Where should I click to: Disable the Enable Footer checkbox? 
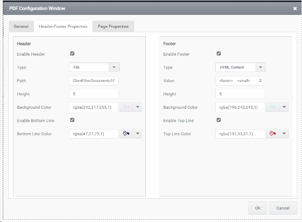[219, 54]
